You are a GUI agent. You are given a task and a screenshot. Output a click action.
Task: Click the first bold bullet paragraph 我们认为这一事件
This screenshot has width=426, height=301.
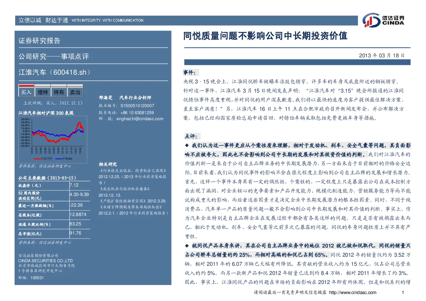coord(298,150)
